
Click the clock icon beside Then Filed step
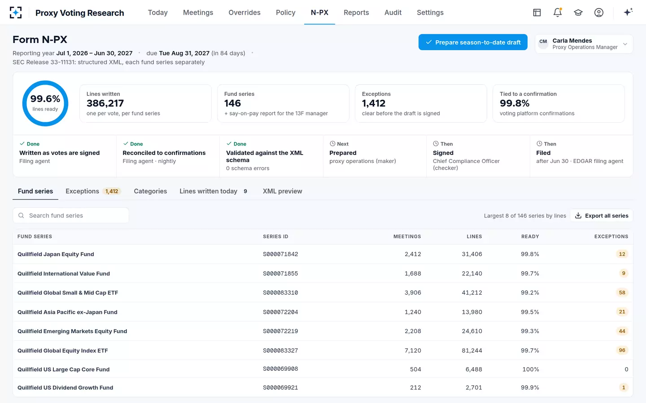[x=539, y=144]
